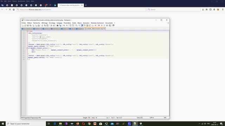Click the Paste toolbar icon
The height and width of the screenshot is (126, 225).
[x=47, y=26]
